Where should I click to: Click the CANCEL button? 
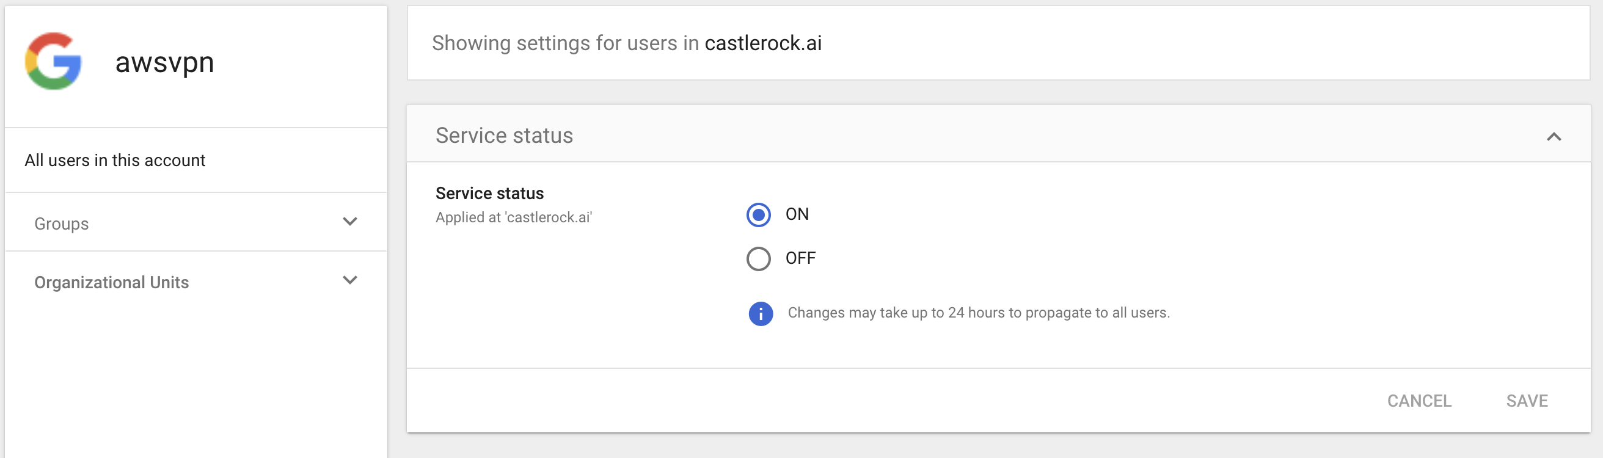(x=1419, y=401)
